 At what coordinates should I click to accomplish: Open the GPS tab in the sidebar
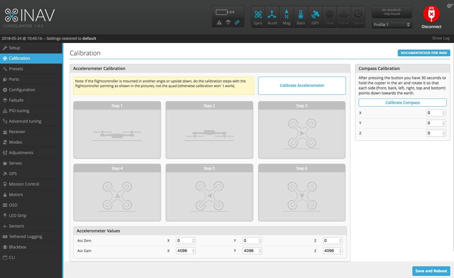point(31,174)
